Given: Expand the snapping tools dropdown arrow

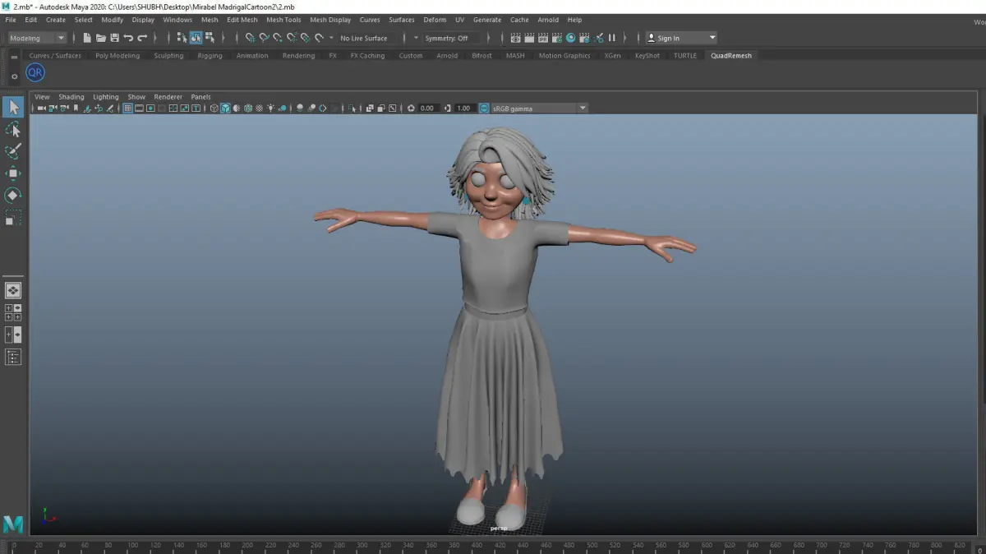Looking at the screenshot, I should tap(331, 38).
